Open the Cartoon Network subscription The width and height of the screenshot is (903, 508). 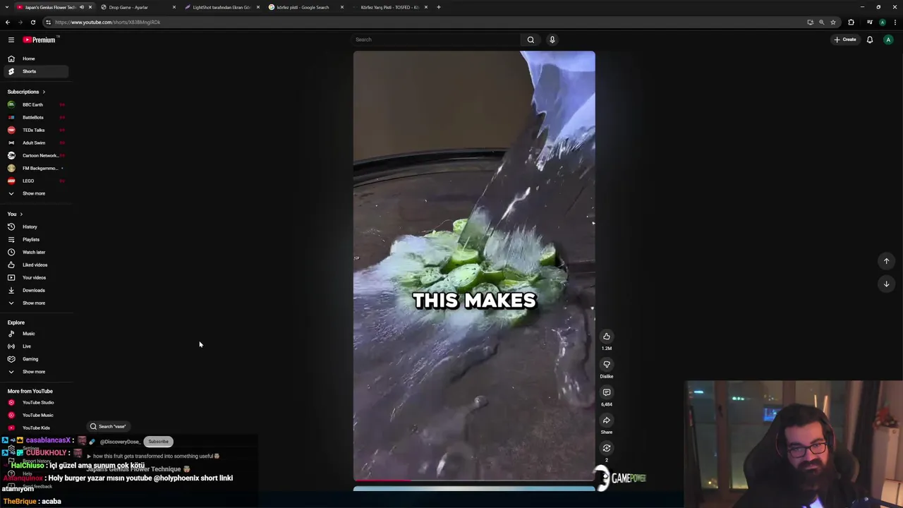point(35,155)
